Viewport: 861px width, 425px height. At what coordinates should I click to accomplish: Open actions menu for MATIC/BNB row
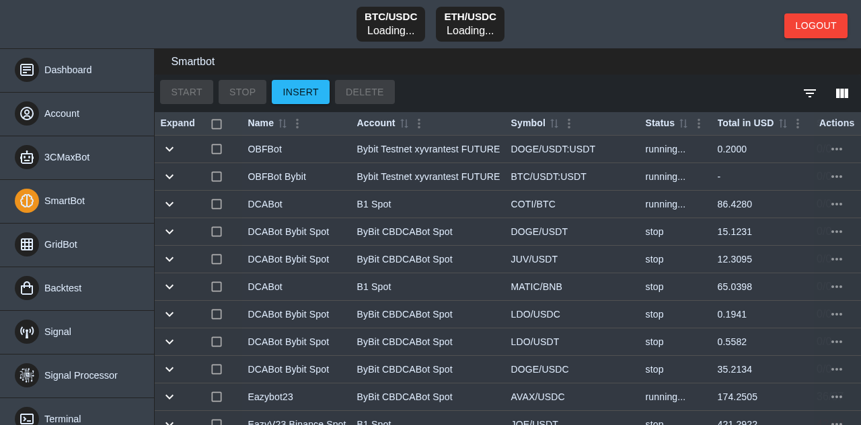point(837,287)
